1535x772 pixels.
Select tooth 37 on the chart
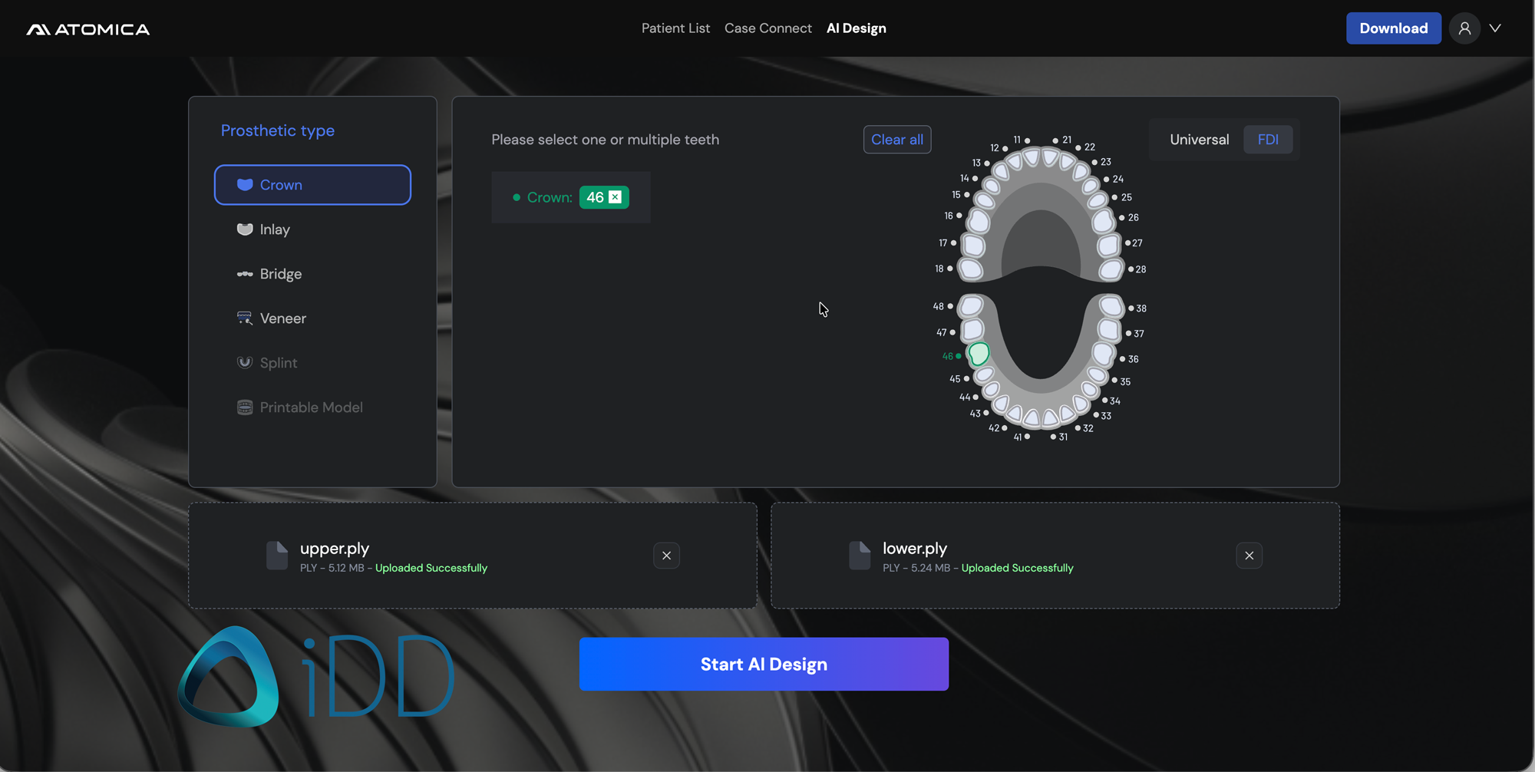[x=1108, y=329]
